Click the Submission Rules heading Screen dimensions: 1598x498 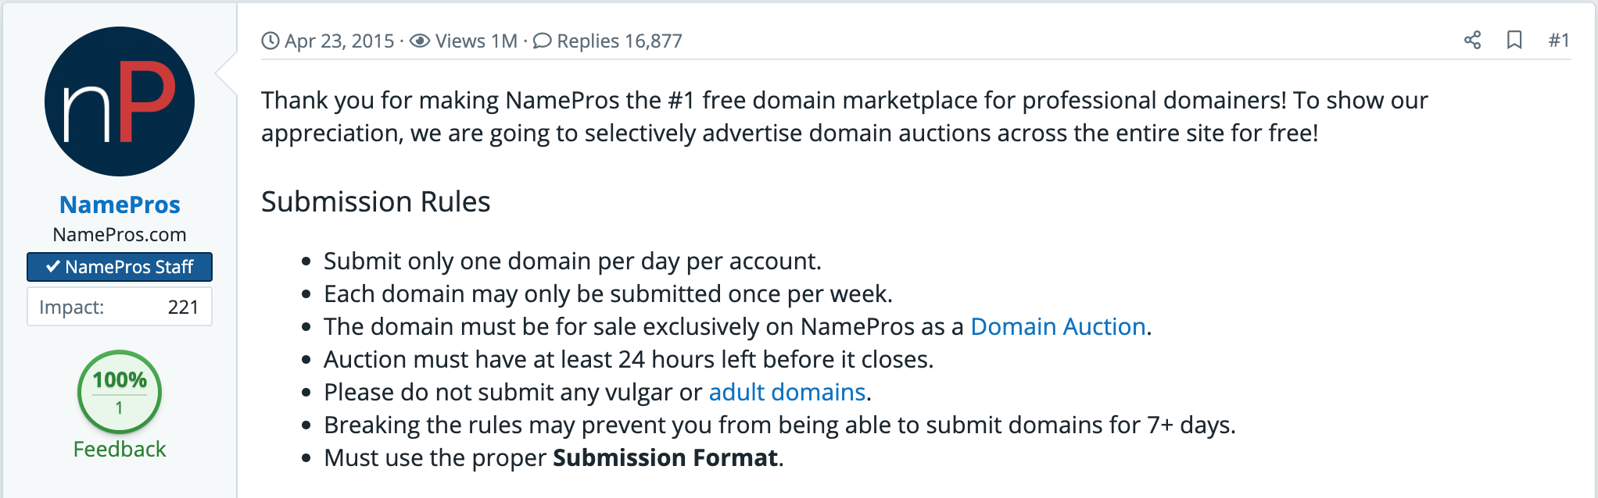tap(375, 201)
